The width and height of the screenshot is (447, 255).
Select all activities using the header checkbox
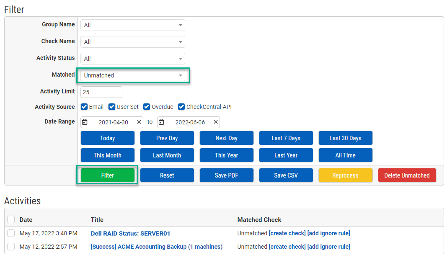(x=11, y=219)
